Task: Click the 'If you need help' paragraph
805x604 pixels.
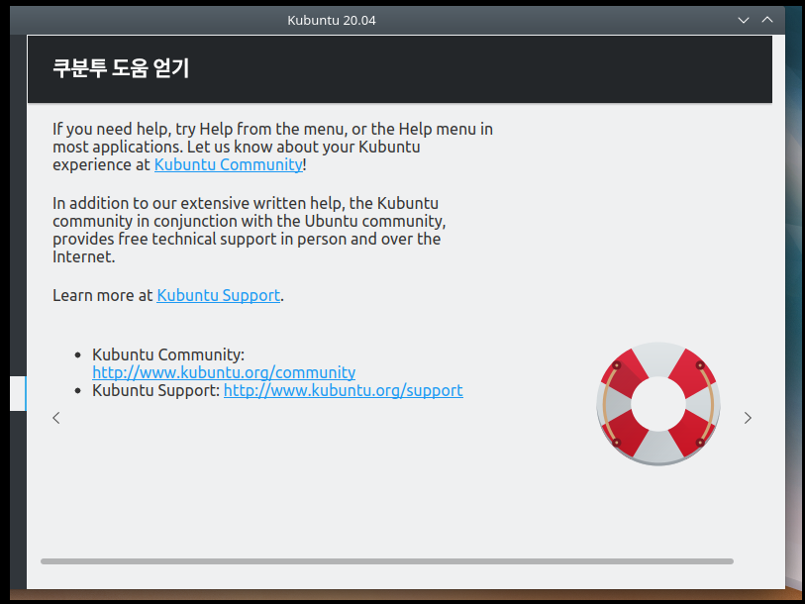Action: [x=272, y=147]
